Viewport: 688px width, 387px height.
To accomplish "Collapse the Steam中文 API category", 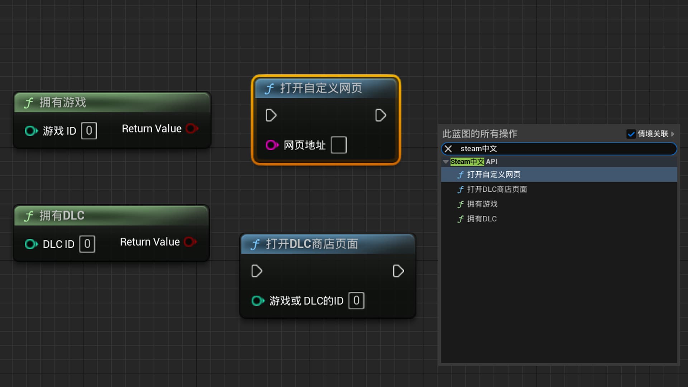I will point(445,162).
